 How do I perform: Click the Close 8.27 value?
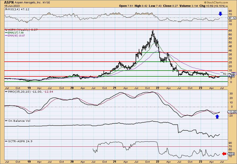tap(170, 6)
